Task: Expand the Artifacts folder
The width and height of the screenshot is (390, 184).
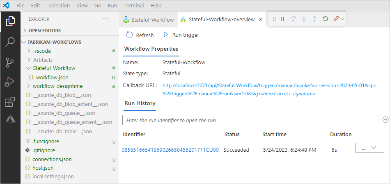Action: tap(43, 60)
